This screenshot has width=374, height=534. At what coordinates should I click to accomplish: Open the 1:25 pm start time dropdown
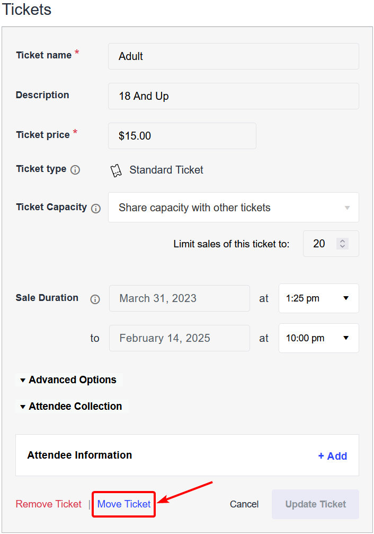318,298
